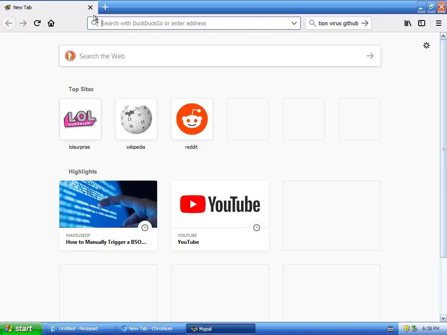Click the 'How to Manually Trigger a BSO...' title

point(106,242)
